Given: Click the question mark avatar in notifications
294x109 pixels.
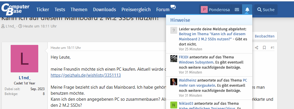Looking at the screenshot, I should pyautogui.click(x=174, y=30).
